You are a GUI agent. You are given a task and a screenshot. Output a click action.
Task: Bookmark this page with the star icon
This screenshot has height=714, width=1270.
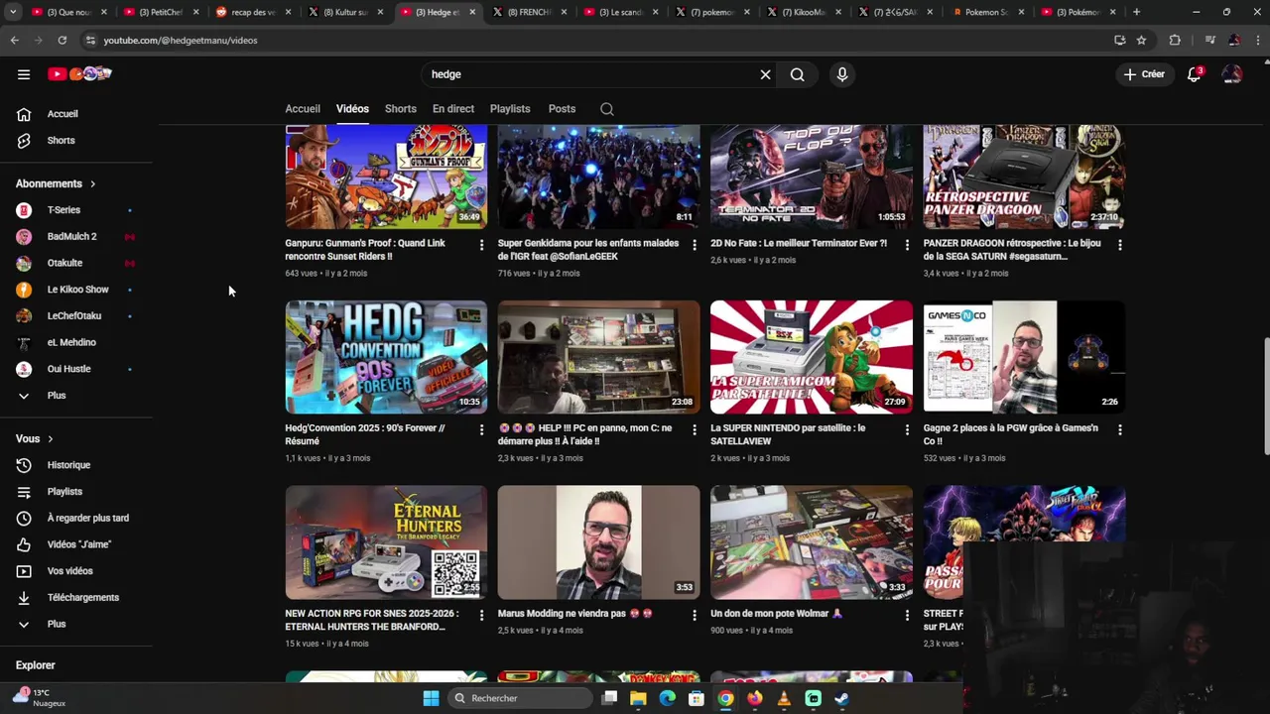point(1141,41)
